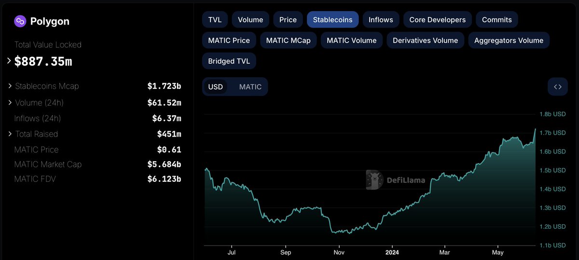Click the $6.37m inflows value

coord(166,118)
